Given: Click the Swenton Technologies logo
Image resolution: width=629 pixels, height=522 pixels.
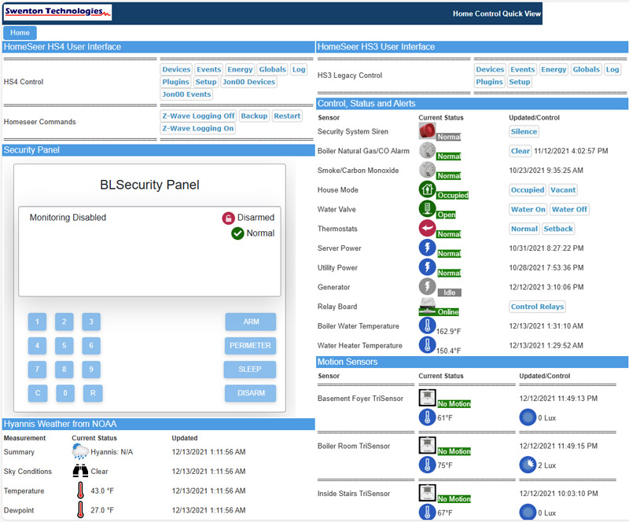Looking at the screenshot, I should coord(57,12).
